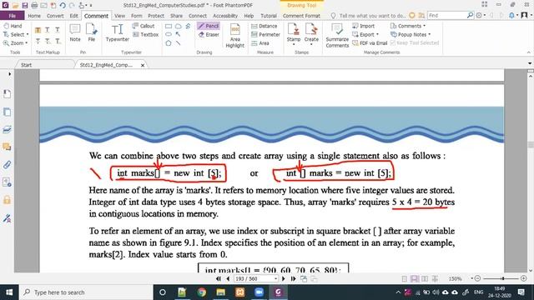This screenshot has height=300, width=534.
Task: Select the Cloud drawing shape
Action: [x=178, y=26]
